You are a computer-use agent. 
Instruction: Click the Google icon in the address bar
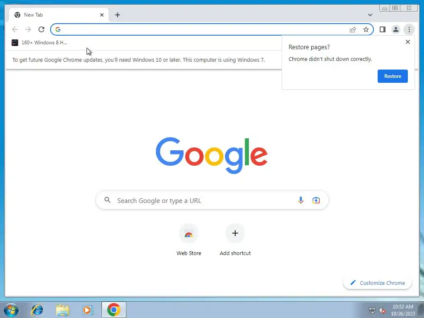(58, 29)
